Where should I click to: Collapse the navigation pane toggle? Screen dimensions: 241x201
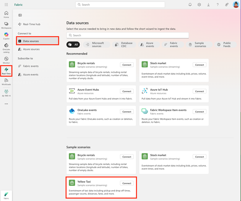coord(20,15)
